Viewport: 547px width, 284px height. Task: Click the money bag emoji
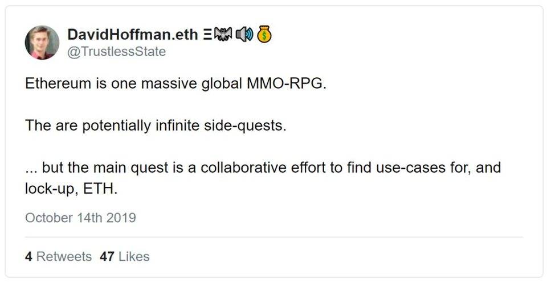263,34
